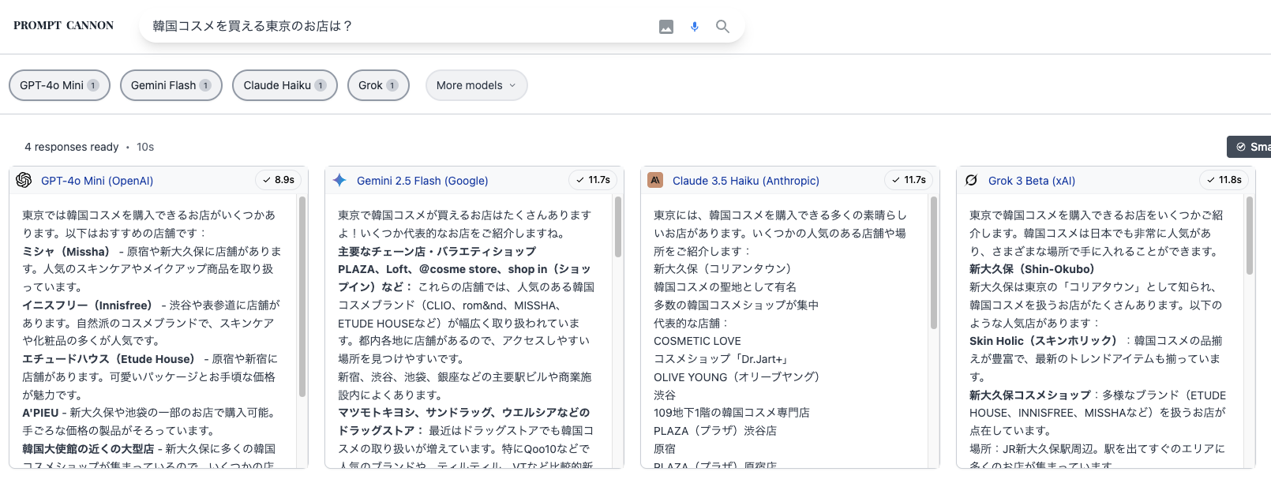
Task: Activate the microphone voice input icon
Action: coord(695,27)
